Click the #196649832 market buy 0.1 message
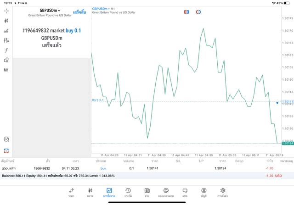Screen dimensions: 294x205 pyautogui.click(x=51, y=31)
